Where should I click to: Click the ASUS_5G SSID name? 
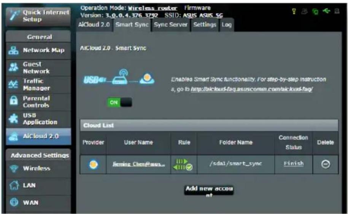click(211, 16)
